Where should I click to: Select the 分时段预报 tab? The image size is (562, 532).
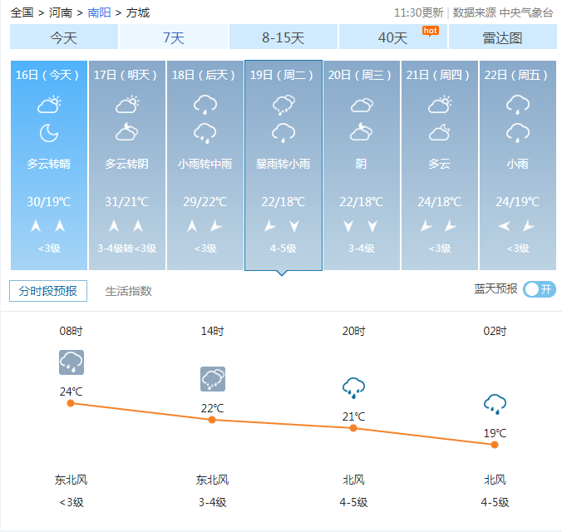tap(47, 291)
